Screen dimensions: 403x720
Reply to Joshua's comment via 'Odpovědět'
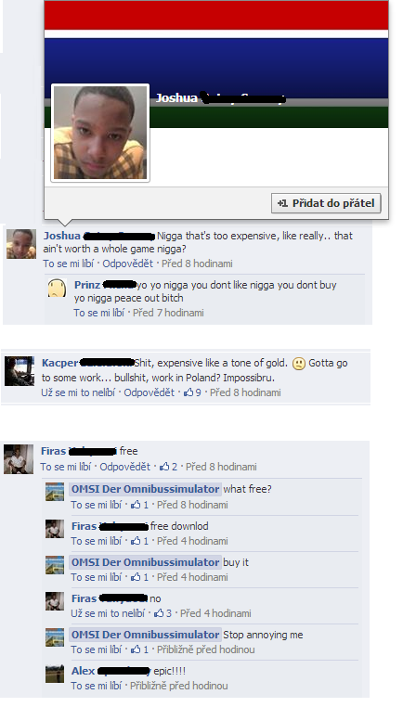coord(128,264)
